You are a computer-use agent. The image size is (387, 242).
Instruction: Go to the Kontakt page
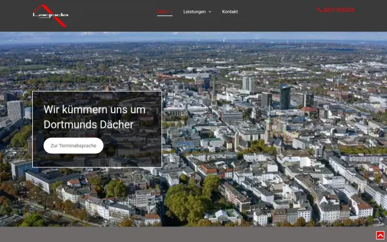[230, 12]
